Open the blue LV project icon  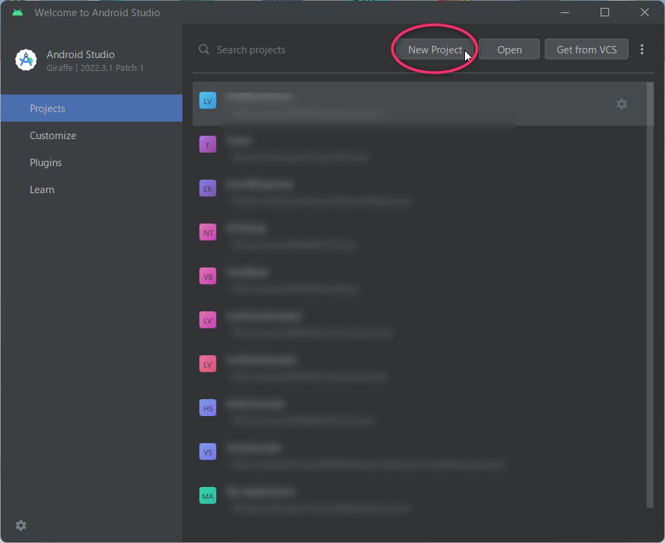click(x=208, y=101)
